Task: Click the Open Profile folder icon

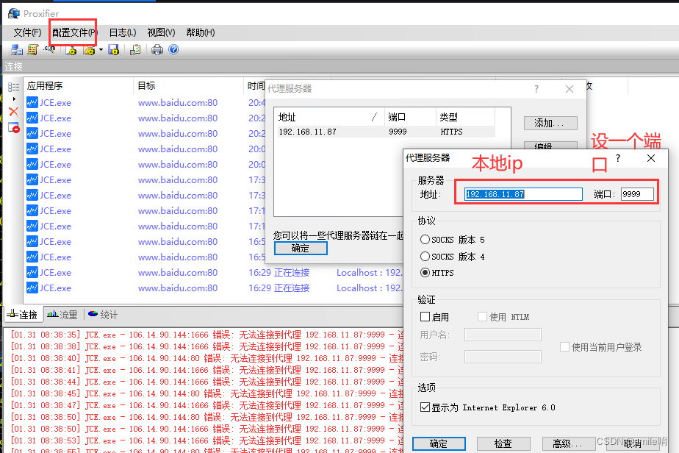Action: pos(89,50)
